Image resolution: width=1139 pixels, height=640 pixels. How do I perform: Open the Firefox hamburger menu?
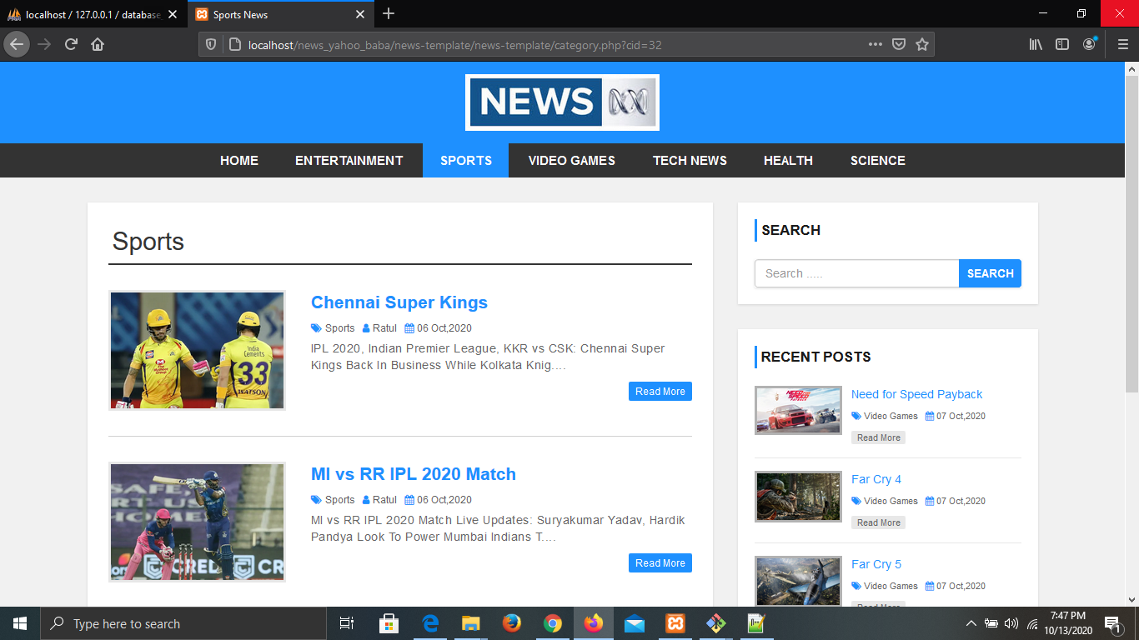[x=1122, y=44]
